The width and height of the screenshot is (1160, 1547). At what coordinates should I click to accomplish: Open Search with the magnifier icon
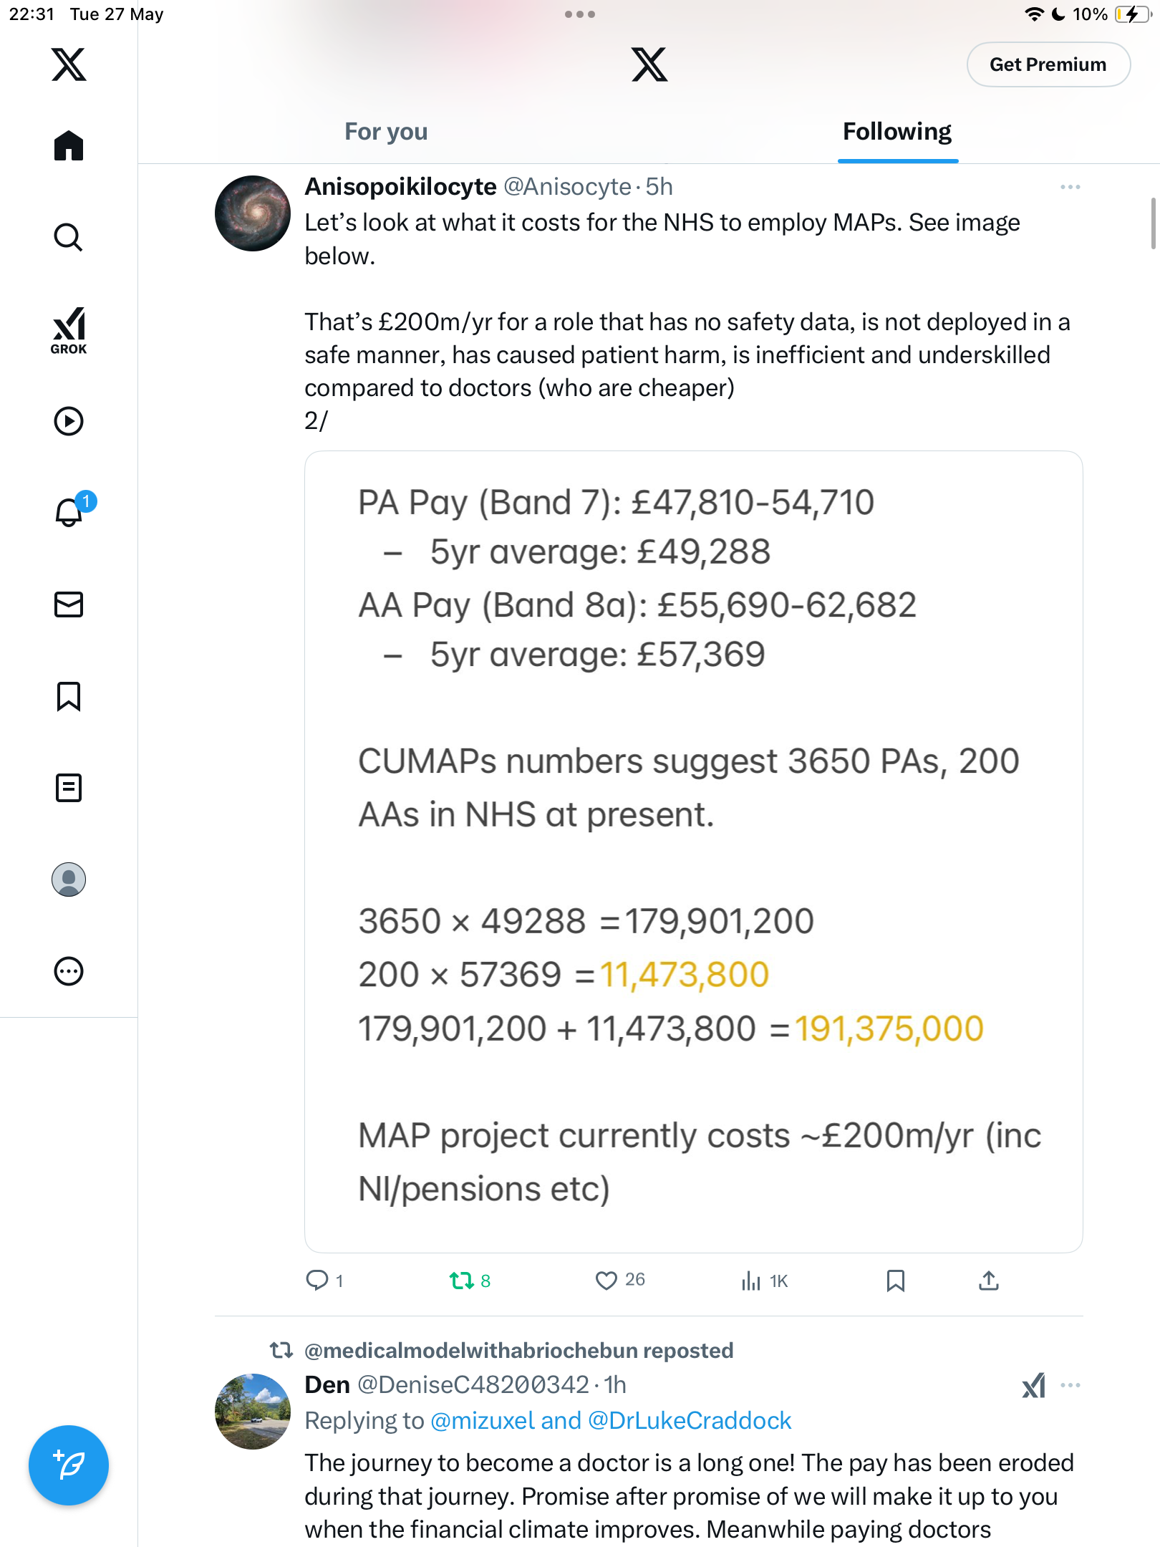[x=69, y=237]
